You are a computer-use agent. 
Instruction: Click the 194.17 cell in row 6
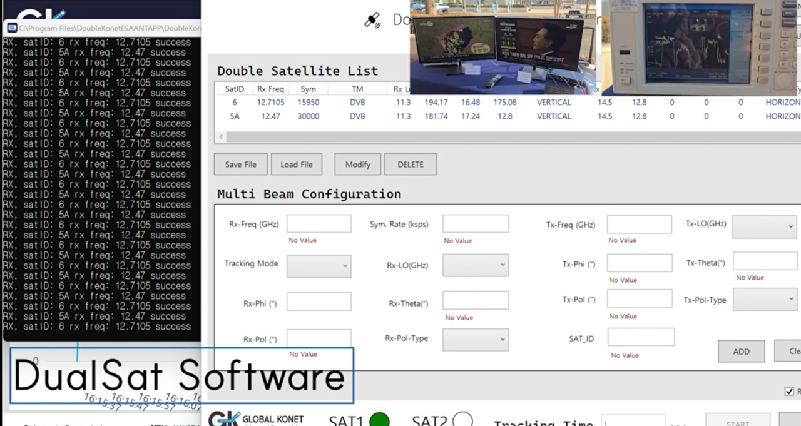436,103
